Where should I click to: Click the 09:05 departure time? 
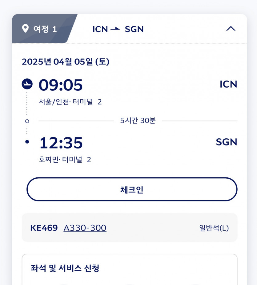[x=61, y=85]
